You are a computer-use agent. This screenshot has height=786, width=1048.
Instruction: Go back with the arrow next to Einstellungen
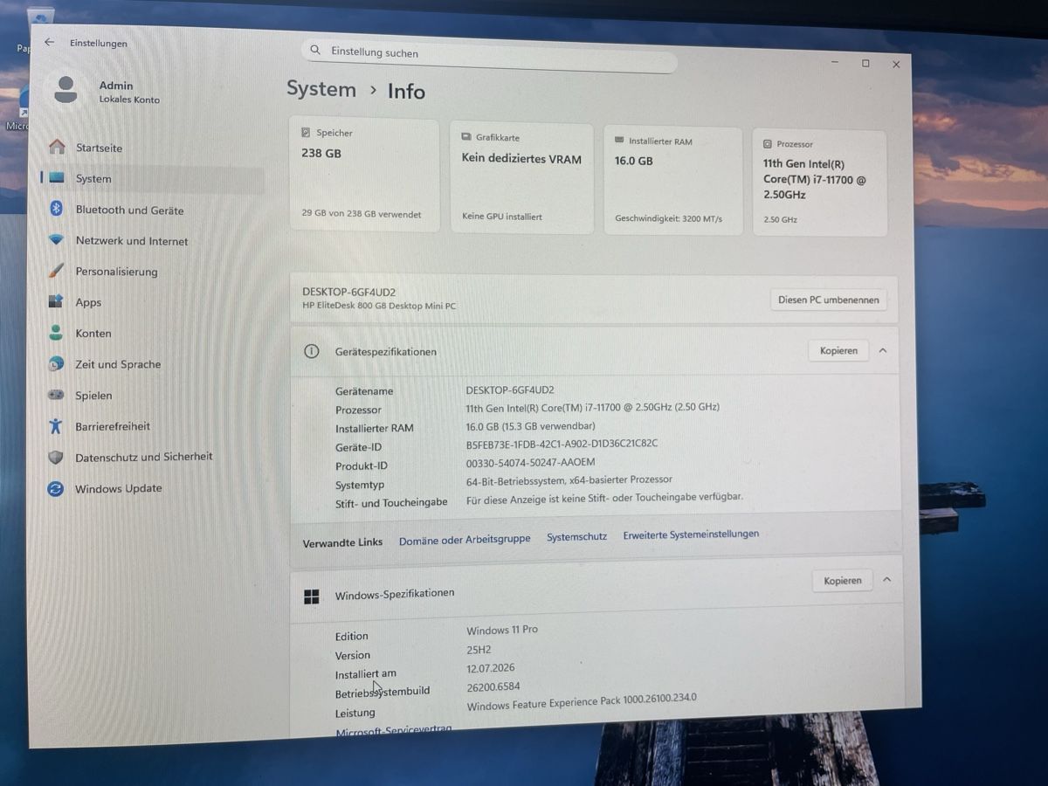pyautogui.click(x=49, y=42)
